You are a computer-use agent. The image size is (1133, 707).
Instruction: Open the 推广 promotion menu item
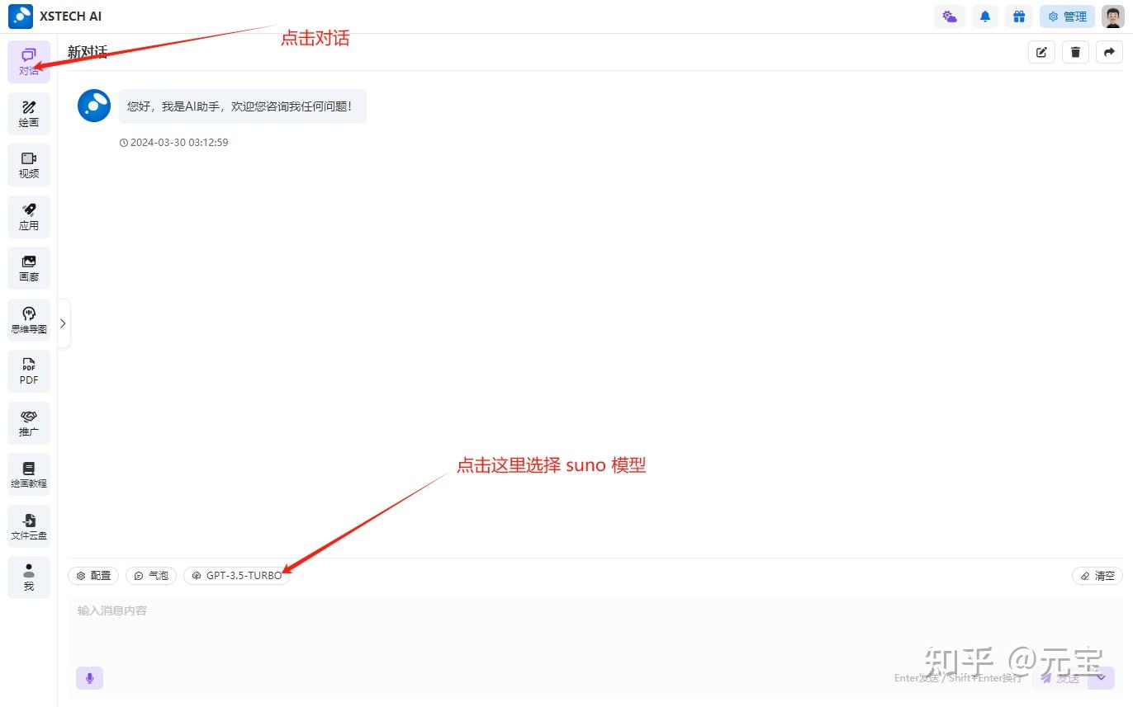[x=28, y=422]
